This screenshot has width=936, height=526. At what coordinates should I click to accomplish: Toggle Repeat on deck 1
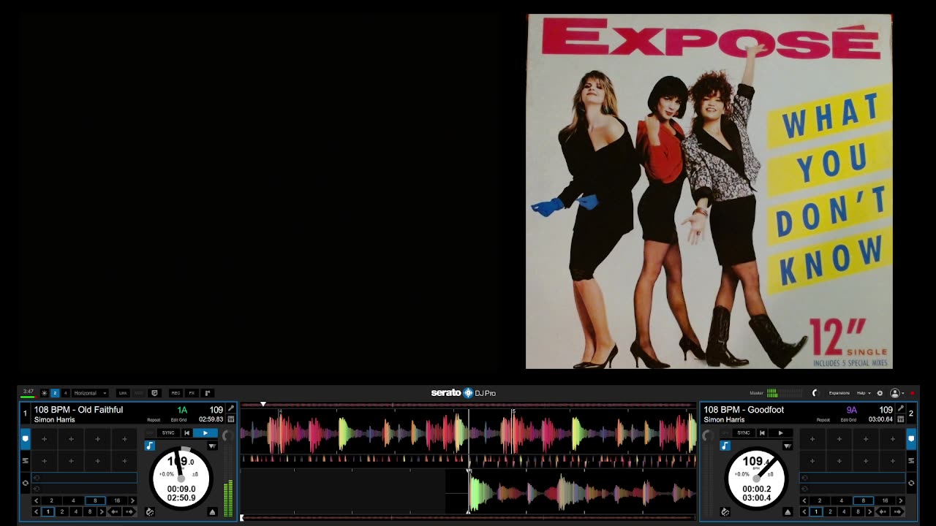coord(154,420)
